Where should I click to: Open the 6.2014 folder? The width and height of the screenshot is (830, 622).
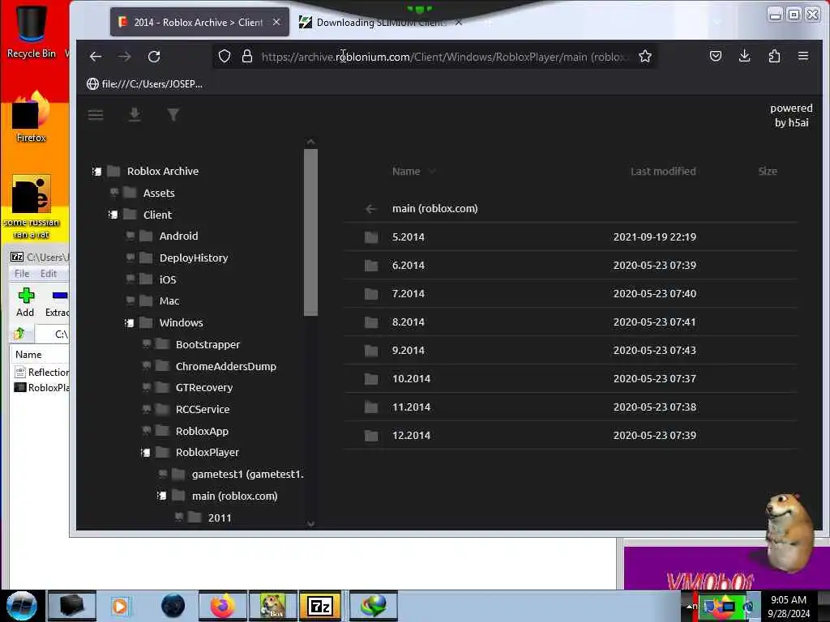pyautogui.click(x=571, y=266)
